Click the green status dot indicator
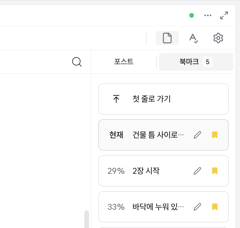This screenshot has width=240, height=228. point(191,16)
